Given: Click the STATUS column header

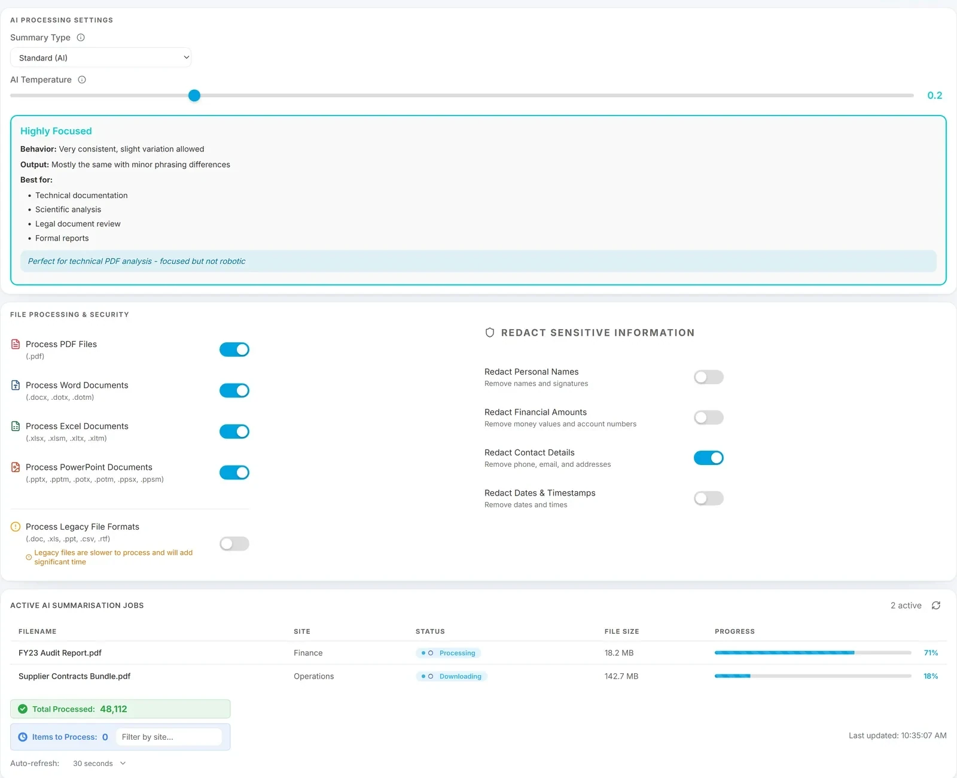Looking at the screenshot, I should point(430,631).
